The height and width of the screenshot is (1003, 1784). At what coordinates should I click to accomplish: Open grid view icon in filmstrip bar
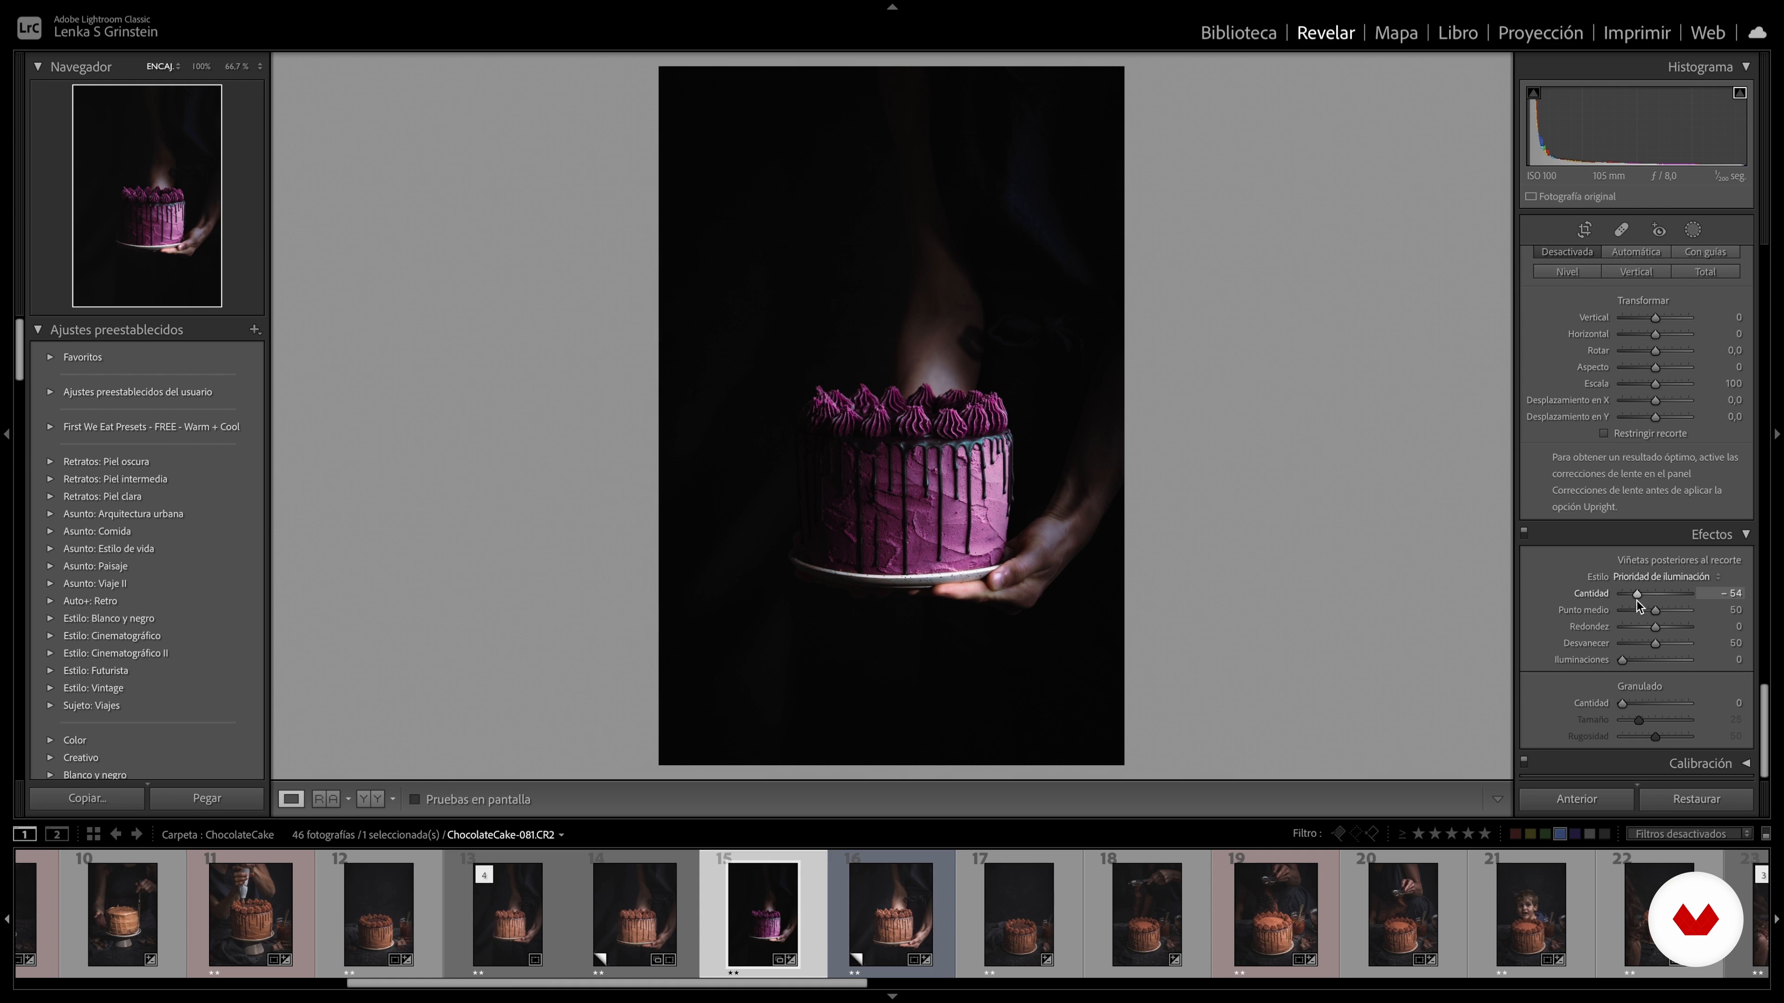pyautogui.click(x=93, y=834)
